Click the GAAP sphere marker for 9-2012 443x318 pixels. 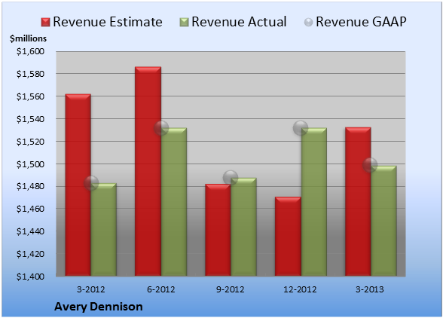coord(231,178)
